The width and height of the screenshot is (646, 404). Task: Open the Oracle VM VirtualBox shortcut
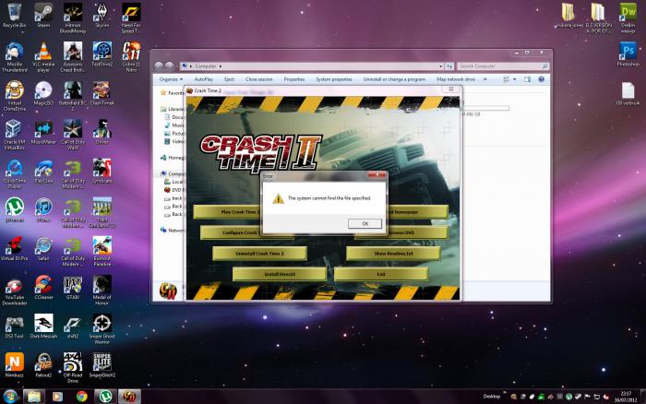point(15,135)
